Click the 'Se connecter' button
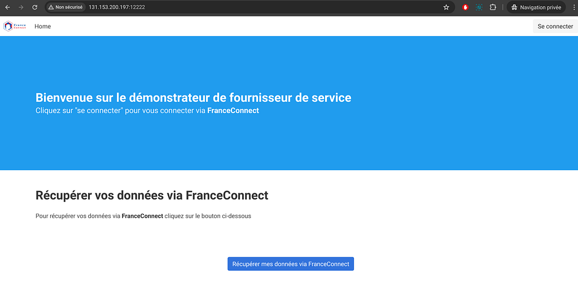The image size is (578, 286). coord(555,27)
